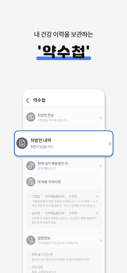127x273 pixels.
Task: Expand the 질환정보 chevron arrow
Action: pyautogui.click(x=101, y=241)
